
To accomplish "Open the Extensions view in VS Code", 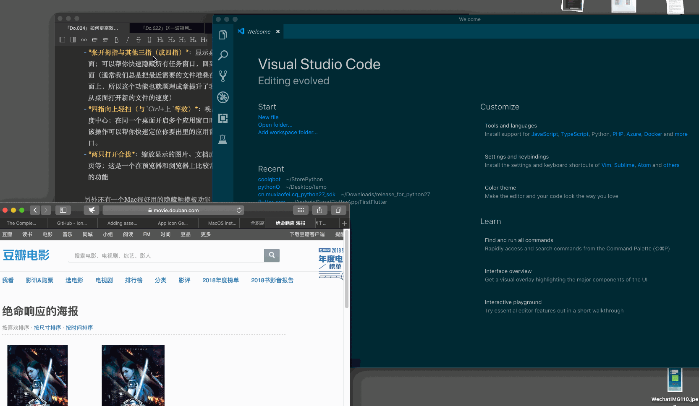I will pos(223,118).
